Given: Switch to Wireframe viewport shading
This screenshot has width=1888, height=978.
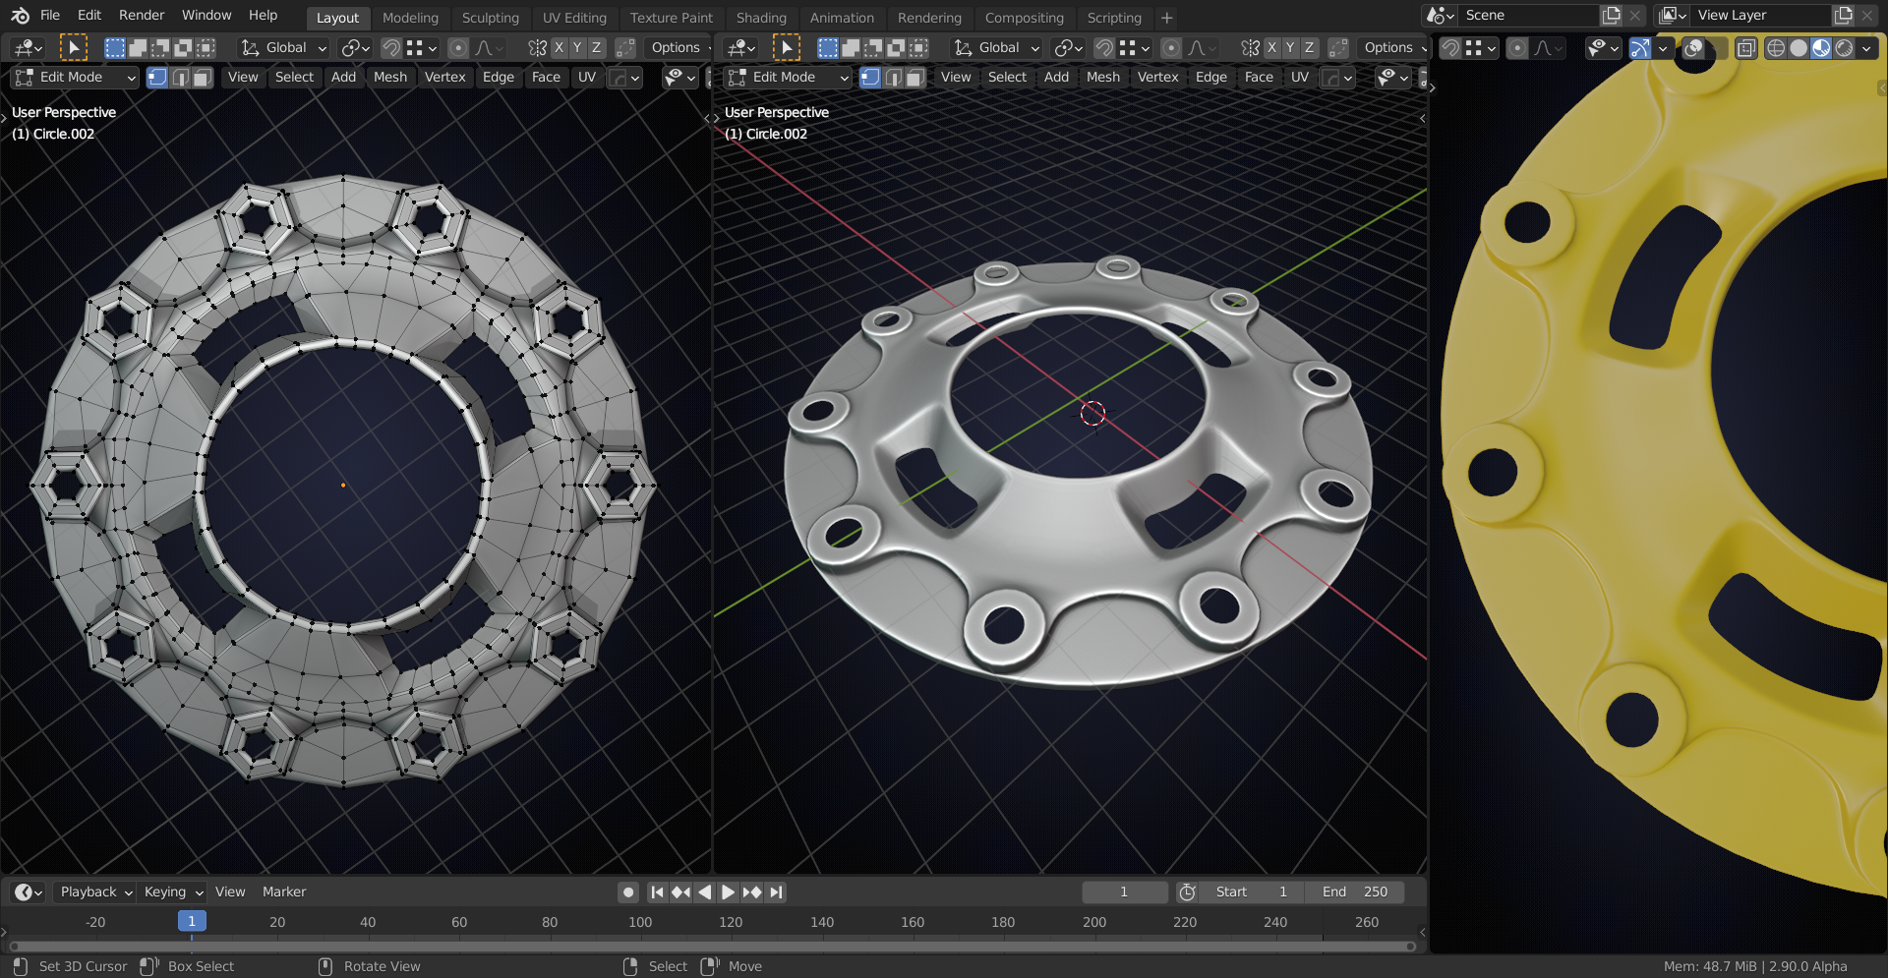Looking at the screenshot, I should 1776,48.
